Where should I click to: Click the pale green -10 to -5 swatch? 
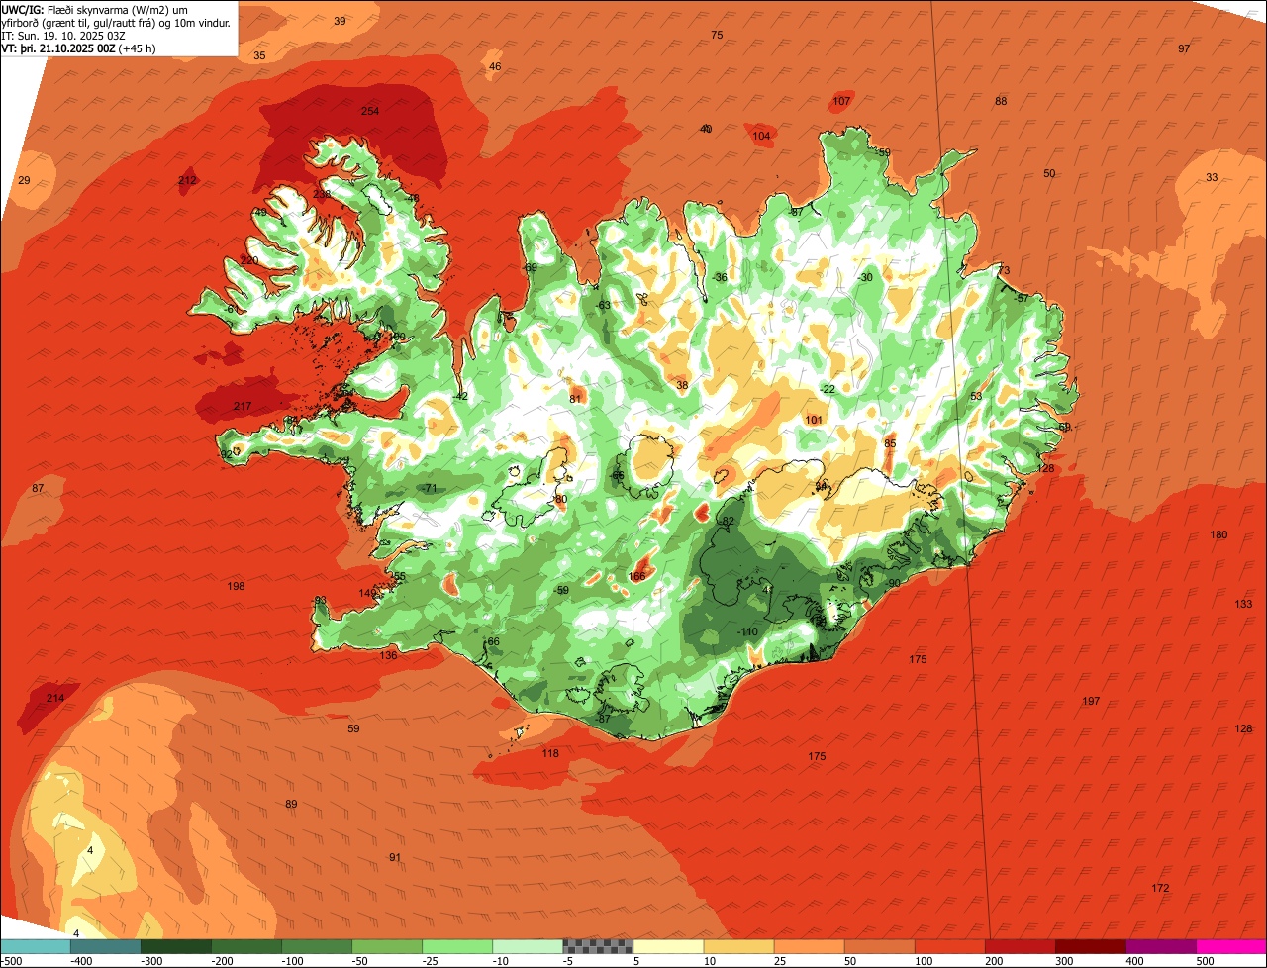(528, 946)
